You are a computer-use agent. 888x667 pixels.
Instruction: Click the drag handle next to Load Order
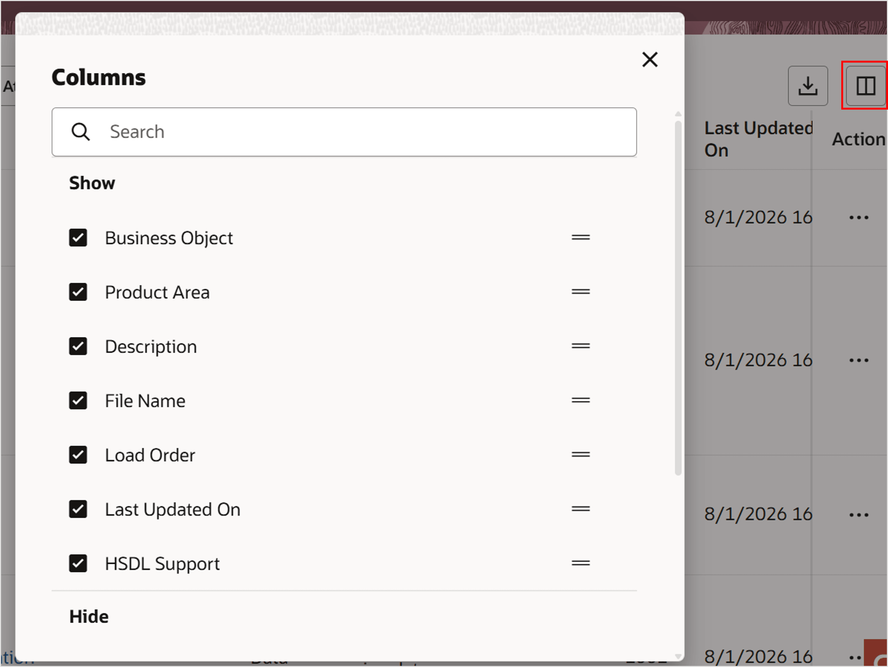pyautogui.click(x=580, y=454)
